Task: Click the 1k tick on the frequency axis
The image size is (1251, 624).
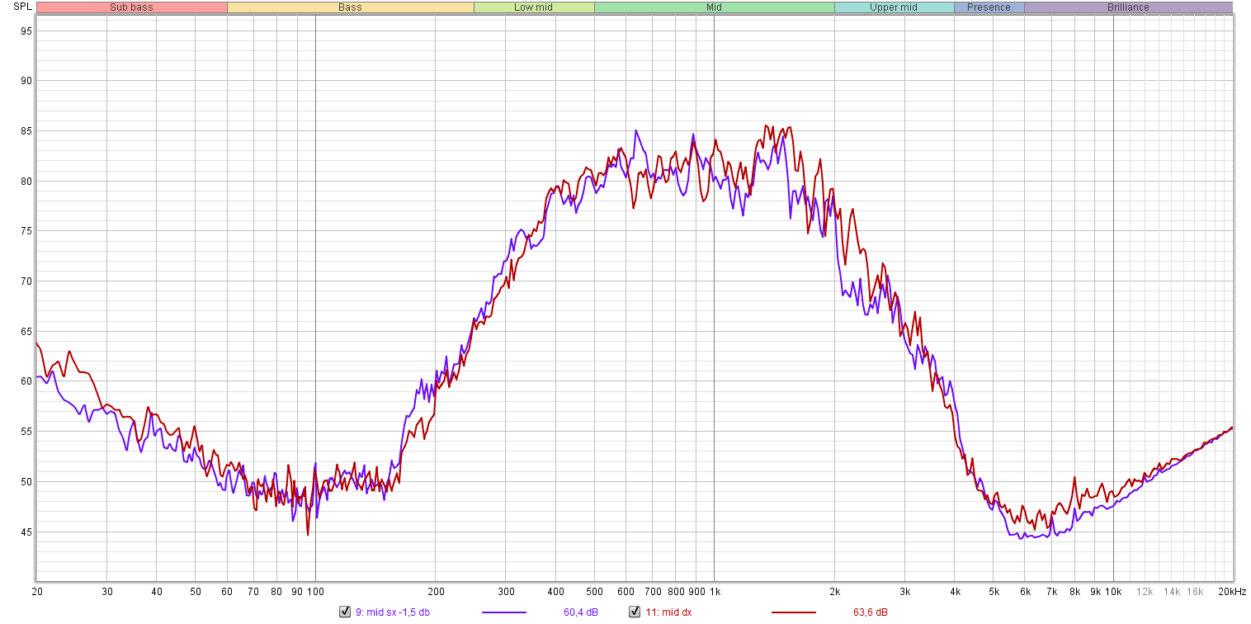Action: pyautogui.click(x=715, y=592)
